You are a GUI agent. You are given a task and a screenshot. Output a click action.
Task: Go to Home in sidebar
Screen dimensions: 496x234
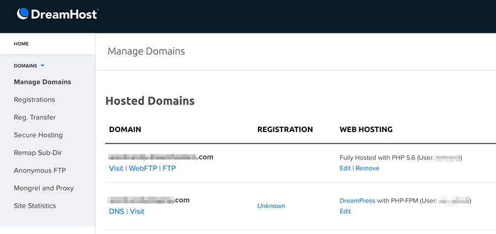point(21,43)
